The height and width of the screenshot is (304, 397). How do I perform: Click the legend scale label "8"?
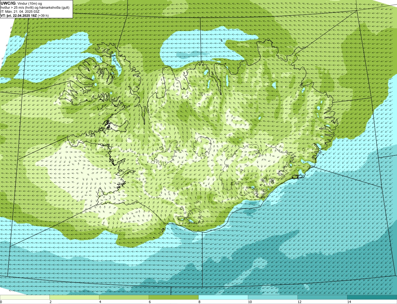pyautogui.click(x=199, y=302)
